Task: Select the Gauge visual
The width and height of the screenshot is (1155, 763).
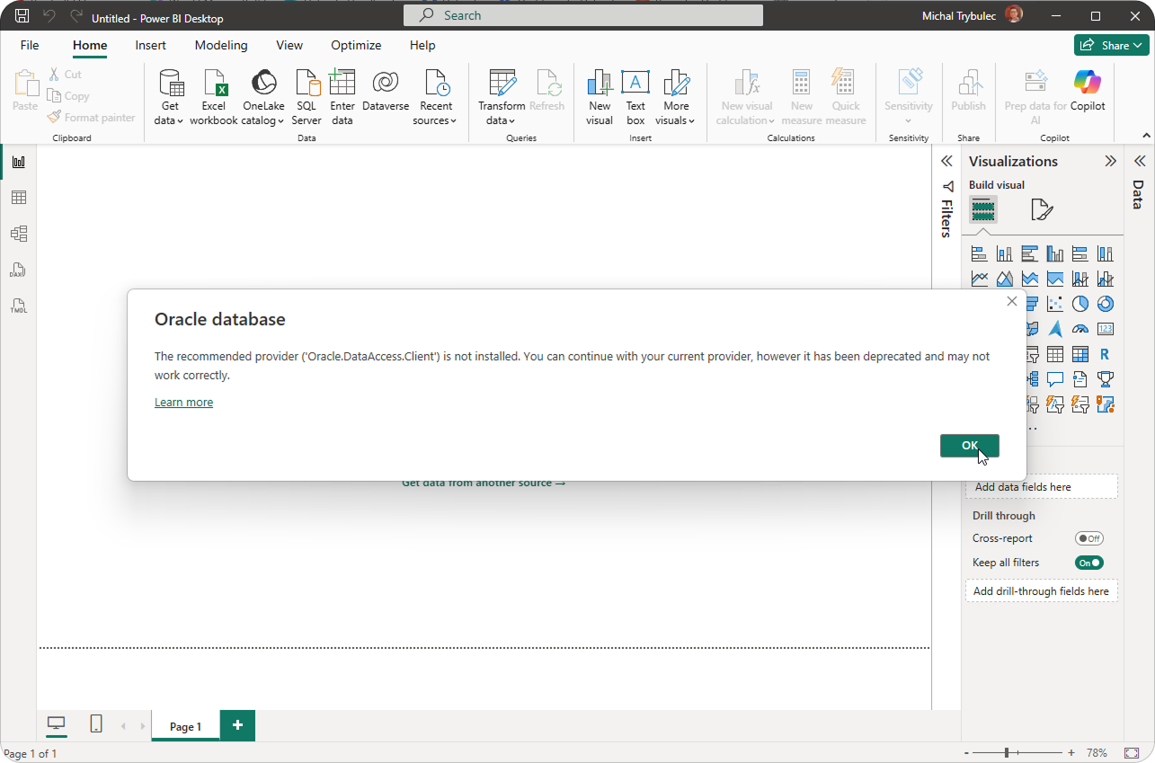Action: 1080,329
